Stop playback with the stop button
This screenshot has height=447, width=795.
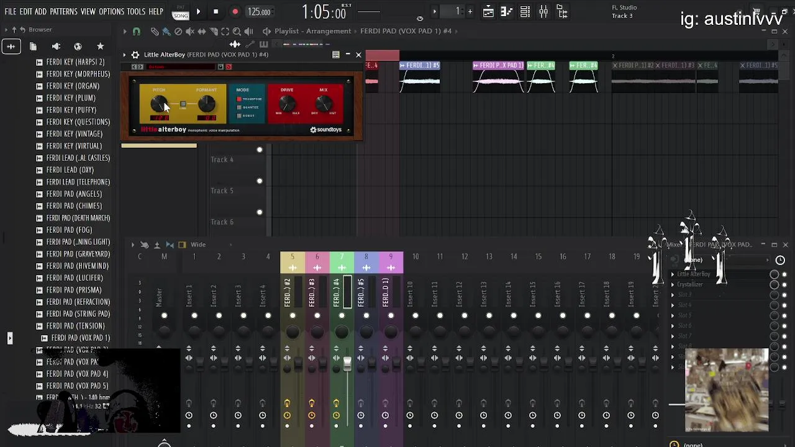tap(216, 11)
